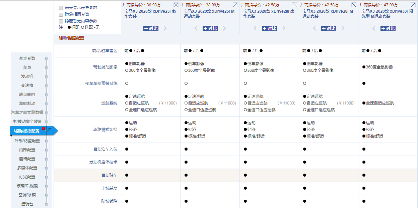The image size is (418, 208).
Task: Move xDrive25i M运动套装 column left with arrow
Action: click(196, 28)
